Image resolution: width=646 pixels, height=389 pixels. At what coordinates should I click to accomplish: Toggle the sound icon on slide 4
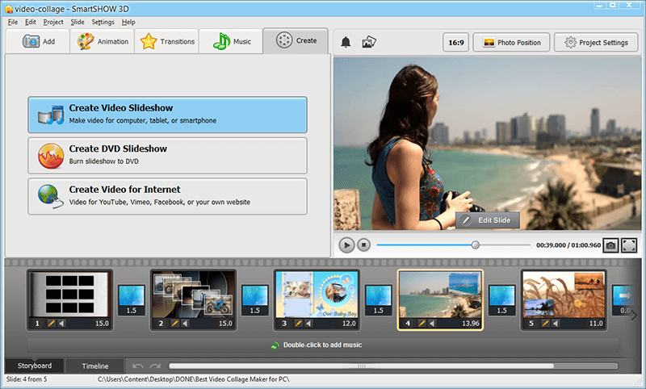432,324
